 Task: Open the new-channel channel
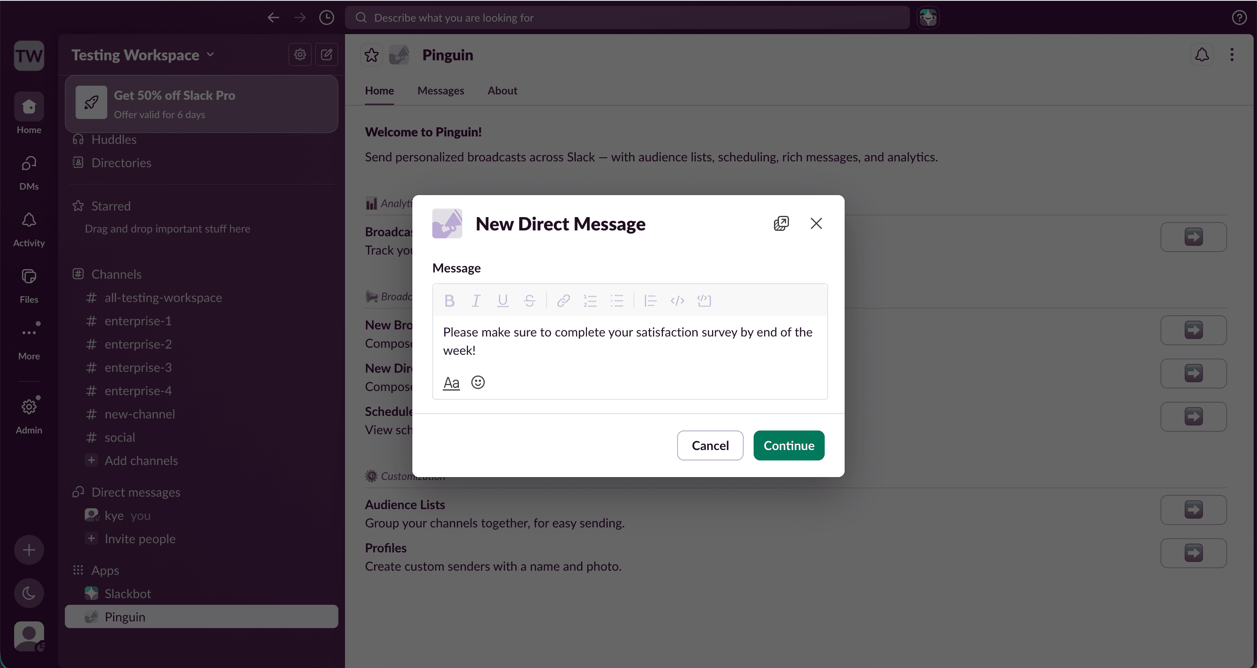click(202, 414)
